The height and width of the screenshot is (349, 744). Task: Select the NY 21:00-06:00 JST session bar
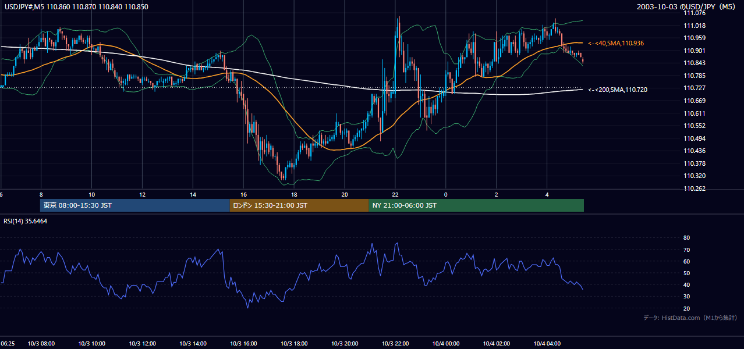(x=476, y=205)
